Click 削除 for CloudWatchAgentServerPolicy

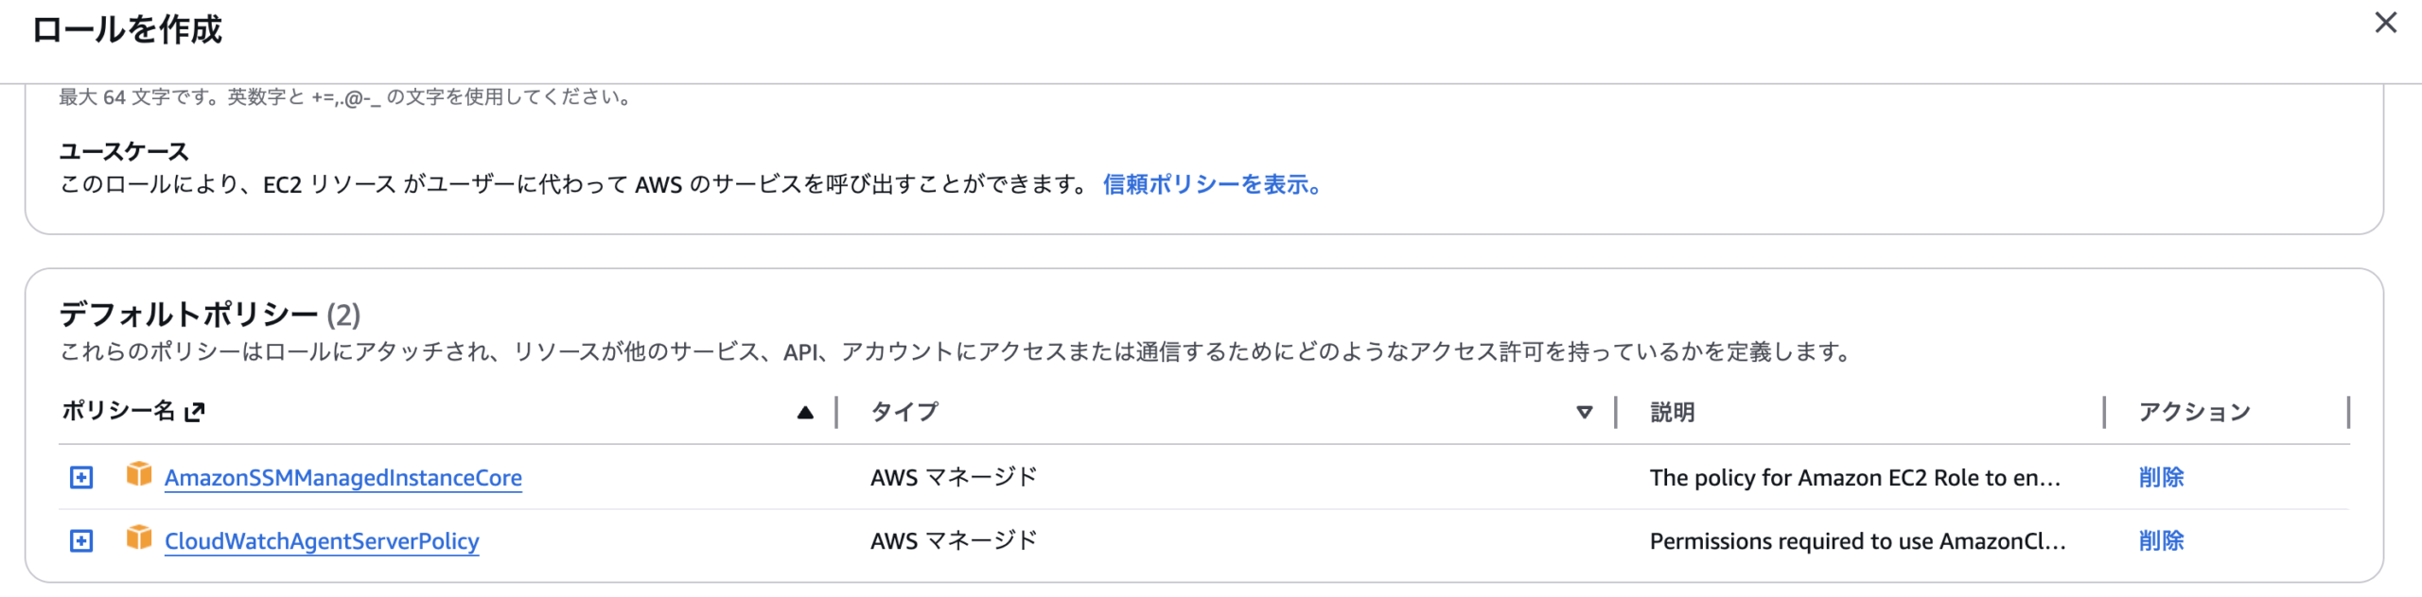[2161, 540]
